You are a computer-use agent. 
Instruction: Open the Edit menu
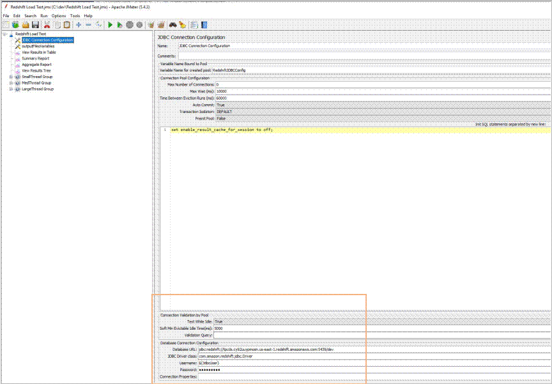click(x=17, y=16)
